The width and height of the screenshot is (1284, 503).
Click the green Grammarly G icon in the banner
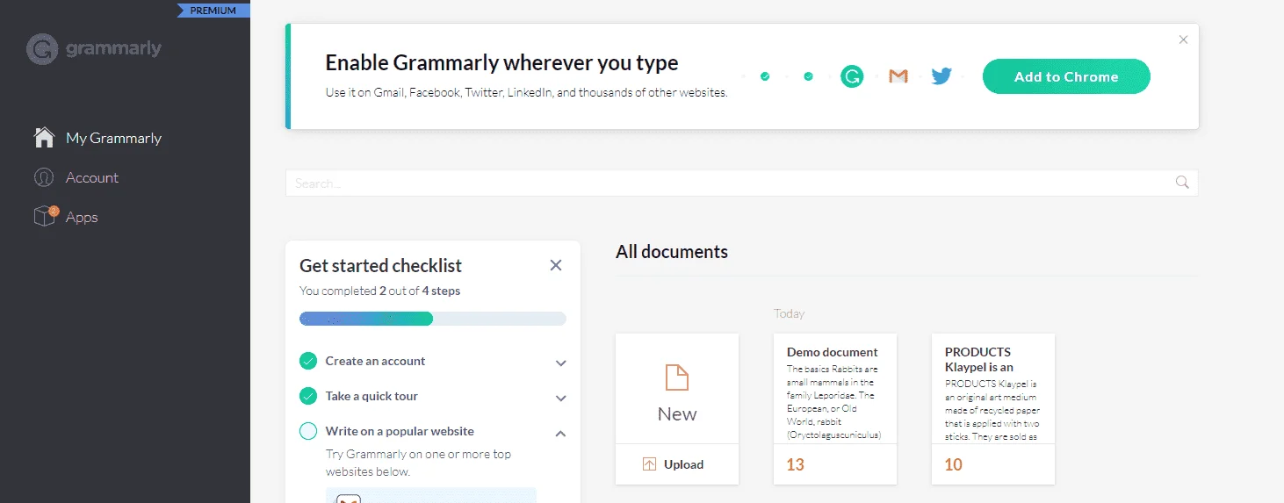(x=852, y=76)
